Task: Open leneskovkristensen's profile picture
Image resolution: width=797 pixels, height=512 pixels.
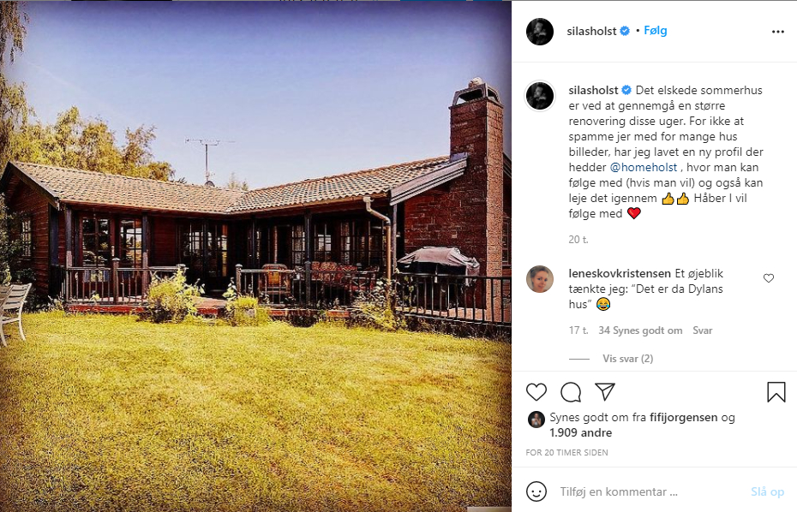Action: coord(540,279)
